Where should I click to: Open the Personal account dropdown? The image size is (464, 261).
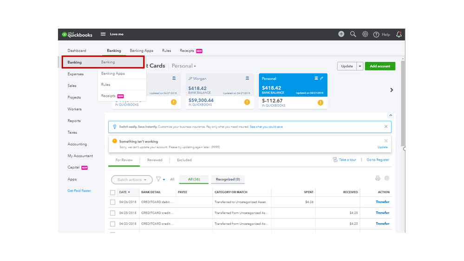pyautogui.click(x=184, y=66)
